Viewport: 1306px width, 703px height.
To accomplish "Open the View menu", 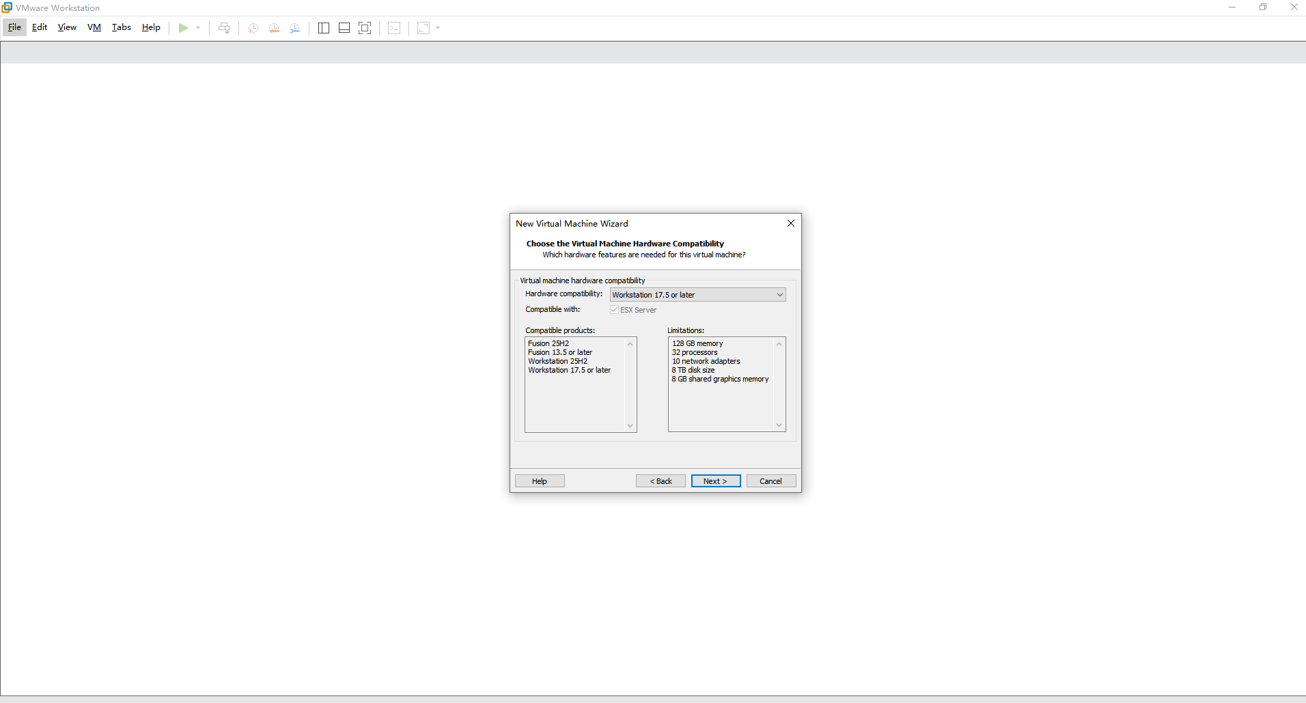I will pyautogui.click(x=67, y=27).
